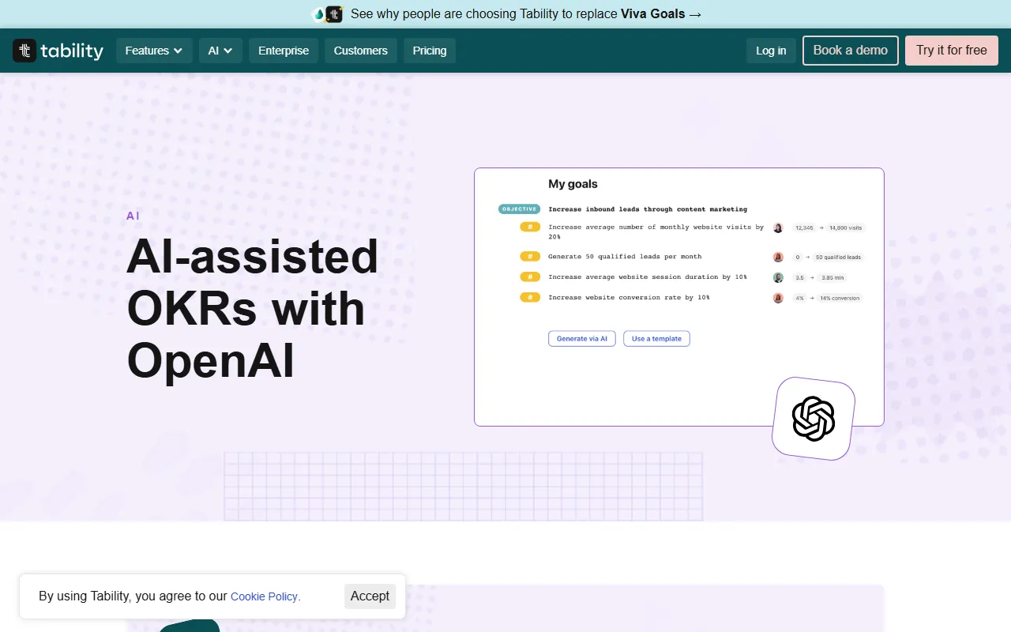Accept the cookie policy notice

(370, 596)
